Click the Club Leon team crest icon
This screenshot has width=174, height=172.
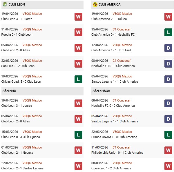5,5
